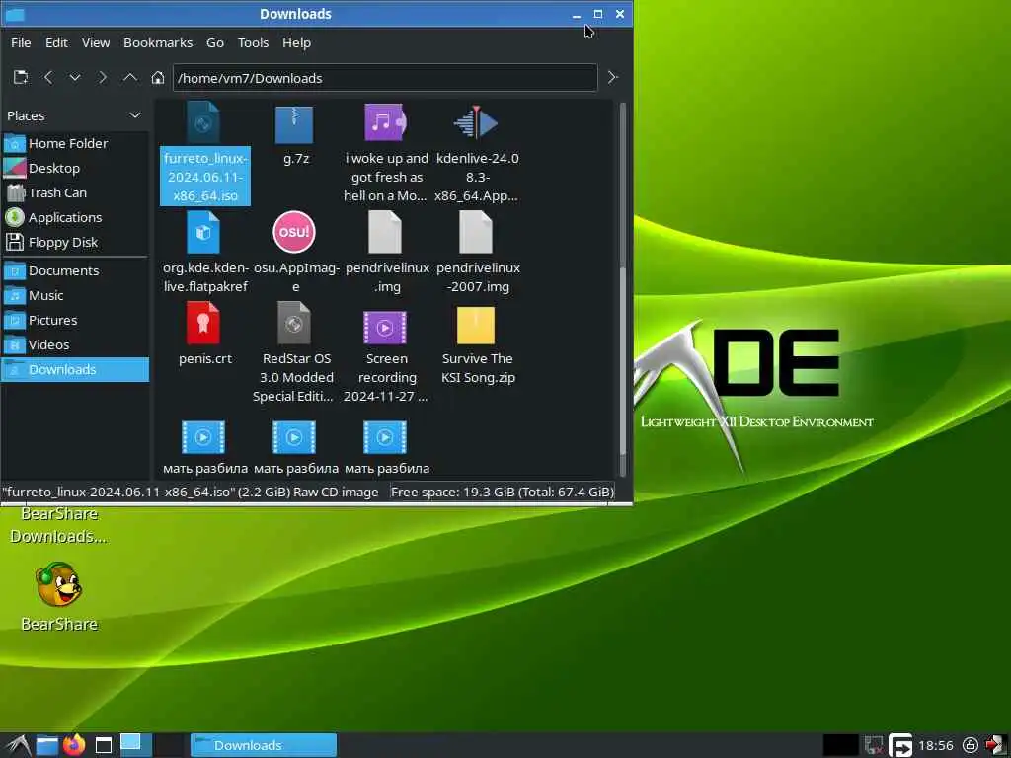Screen dimensions: 1011x758
Task: Launch file manager from taskbar
Action: pos(47,746)
